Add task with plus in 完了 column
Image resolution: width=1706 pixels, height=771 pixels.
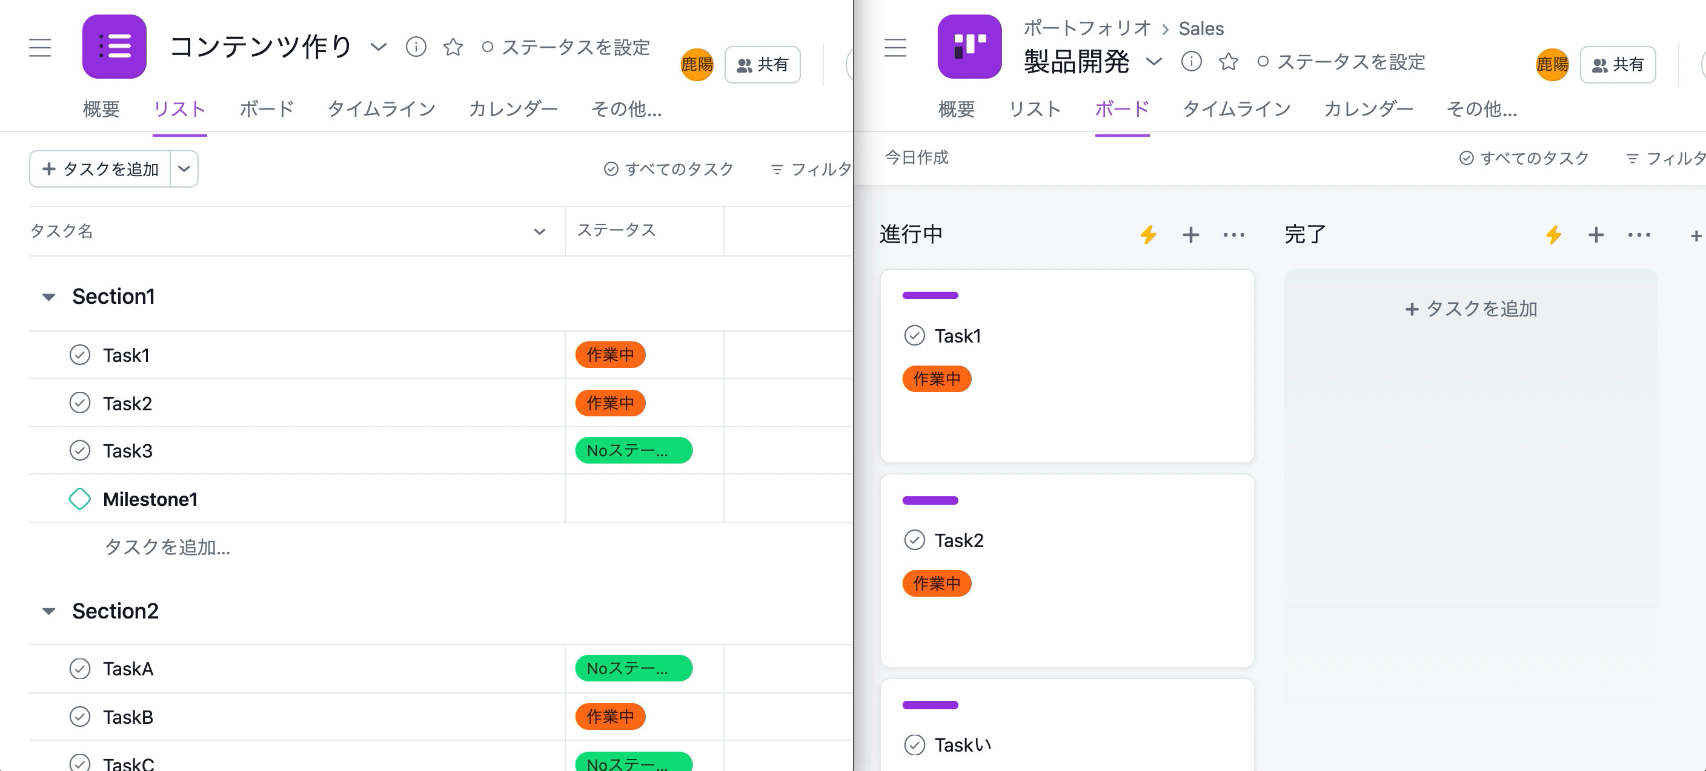tap(1595, 235)
